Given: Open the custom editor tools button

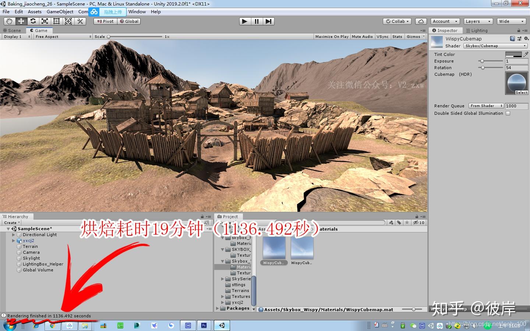Looking at the screenshot, I should (x=80, y=21).
